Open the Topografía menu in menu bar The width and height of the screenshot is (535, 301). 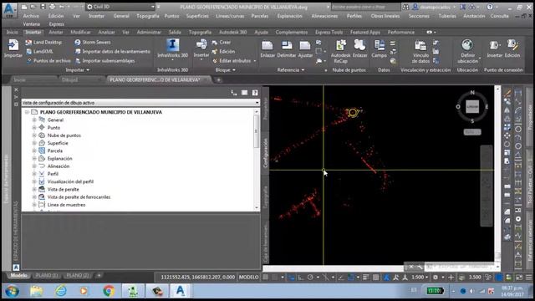[148, 16]
